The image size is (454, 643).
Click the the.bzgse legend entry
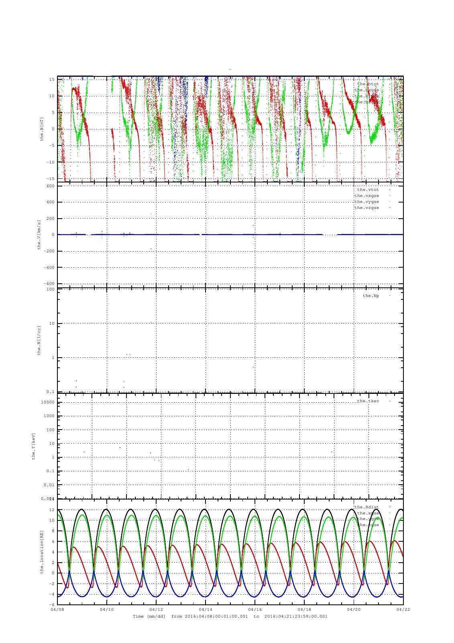pos(366,102)
